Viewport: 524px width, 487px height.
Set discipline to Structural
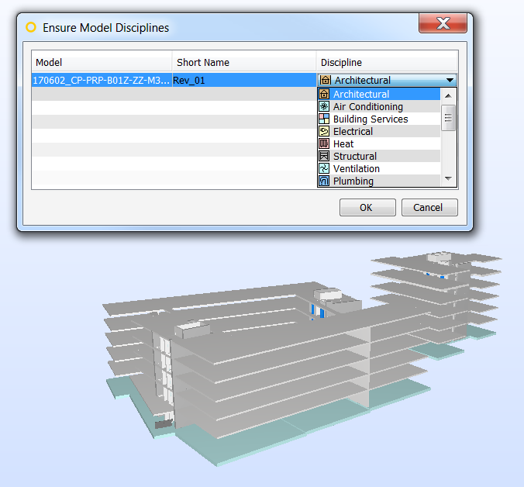click(x=379, y=156)
